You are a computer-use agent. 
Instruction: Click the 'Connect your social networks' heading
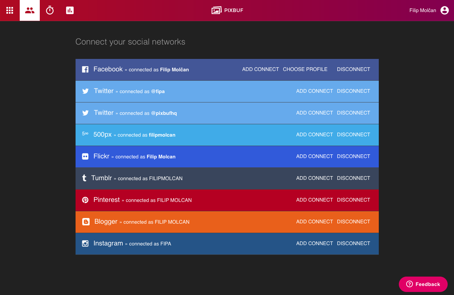[x=130, y=42]
